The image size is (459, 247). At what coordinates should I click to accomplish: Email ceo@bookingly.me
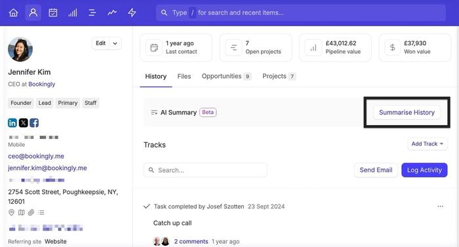pos(36,157)
